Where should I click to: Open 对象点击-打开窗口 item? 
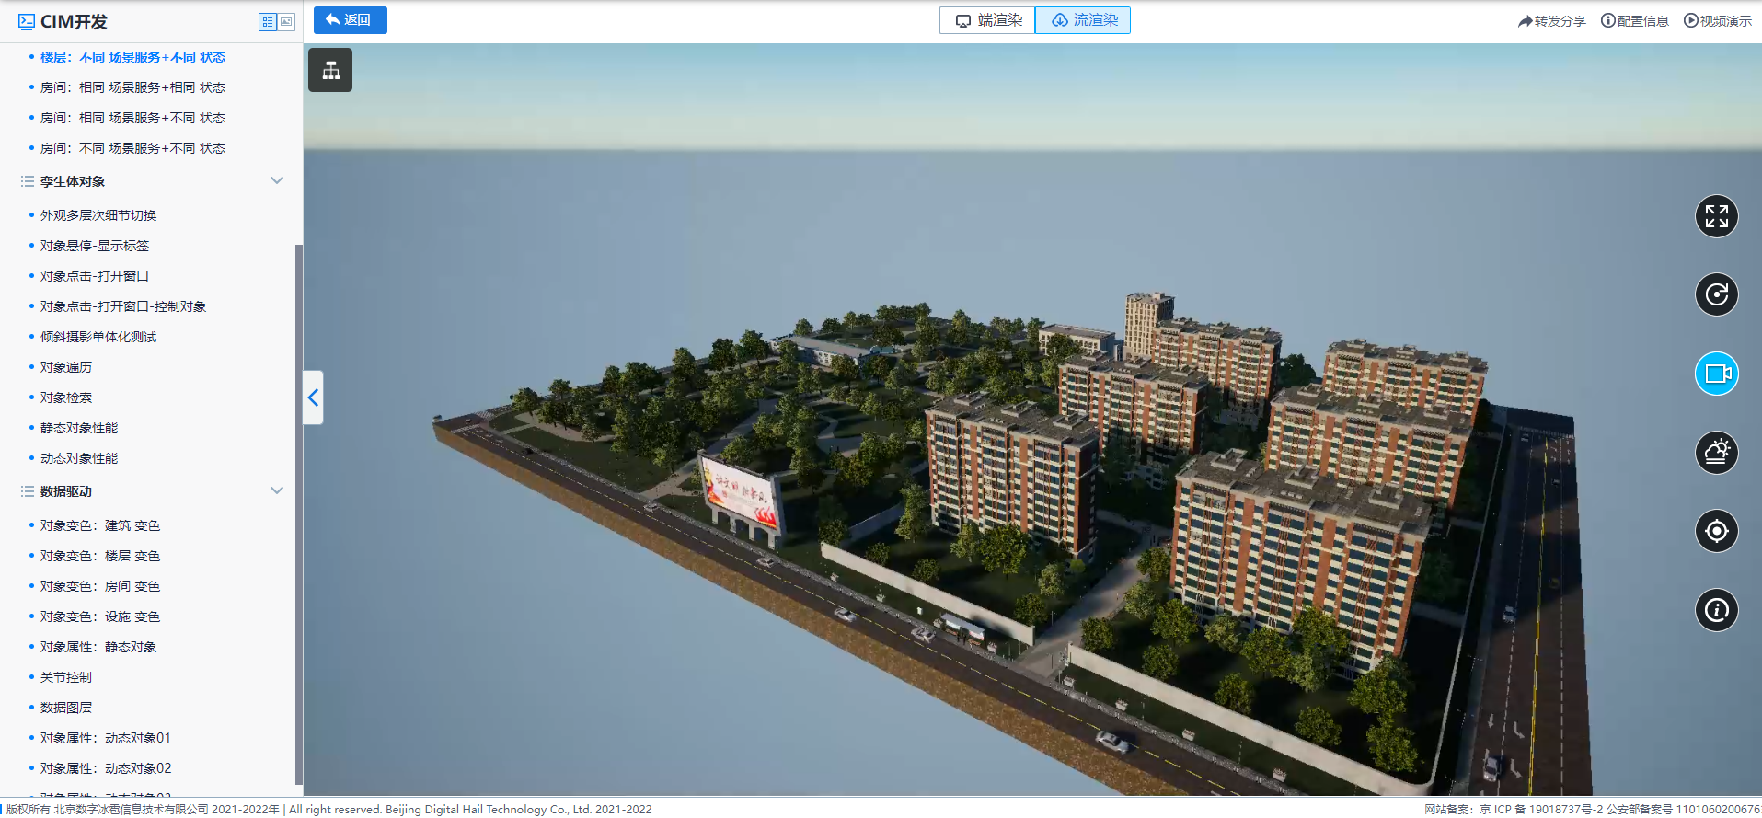point(95,276)
